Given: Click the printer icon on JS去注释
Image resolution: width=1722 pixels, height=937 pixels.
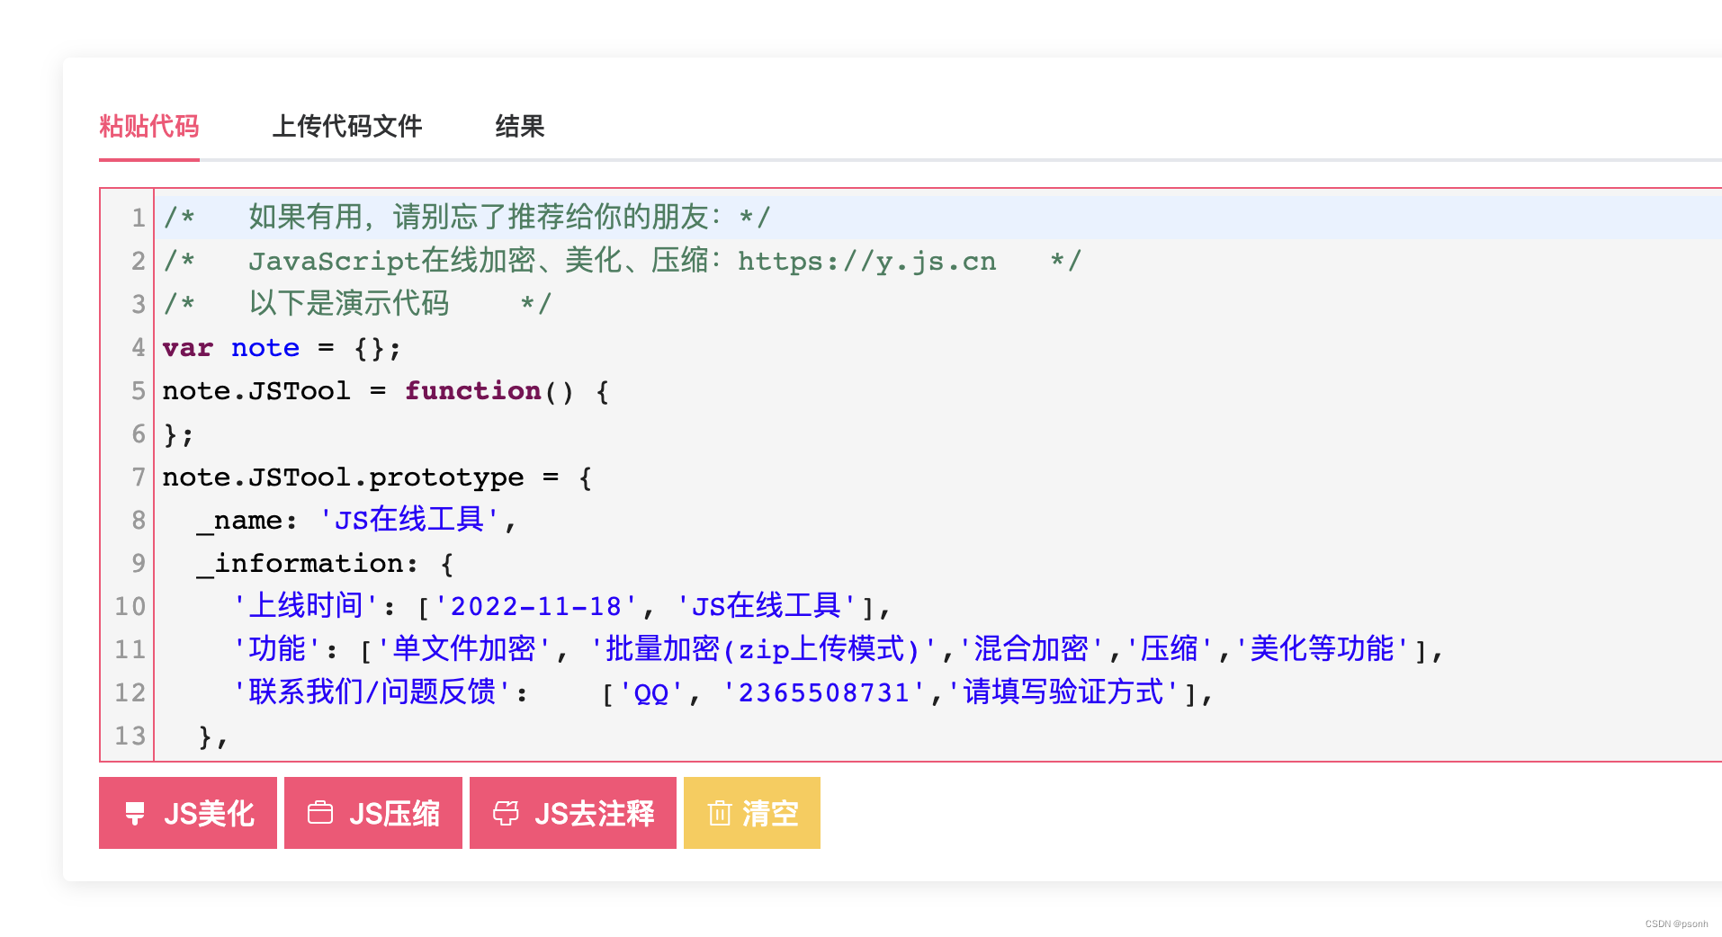Looking at the screenshot, I should (x=506, y=813).
